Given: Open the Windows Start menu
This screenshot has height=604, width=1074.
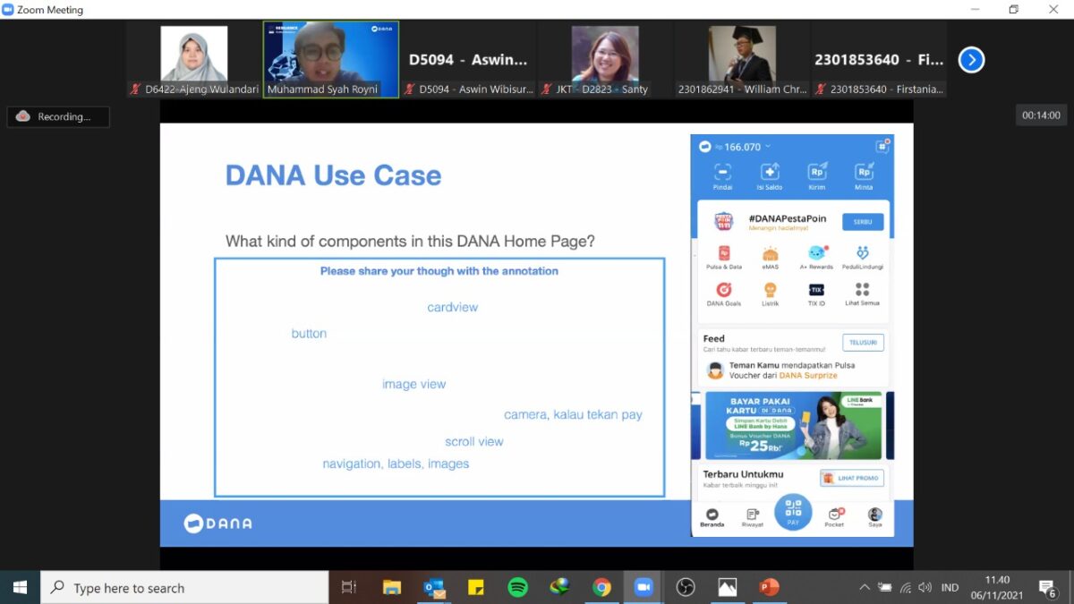Looking at the screenshot, I should click(x=20, y=587).
